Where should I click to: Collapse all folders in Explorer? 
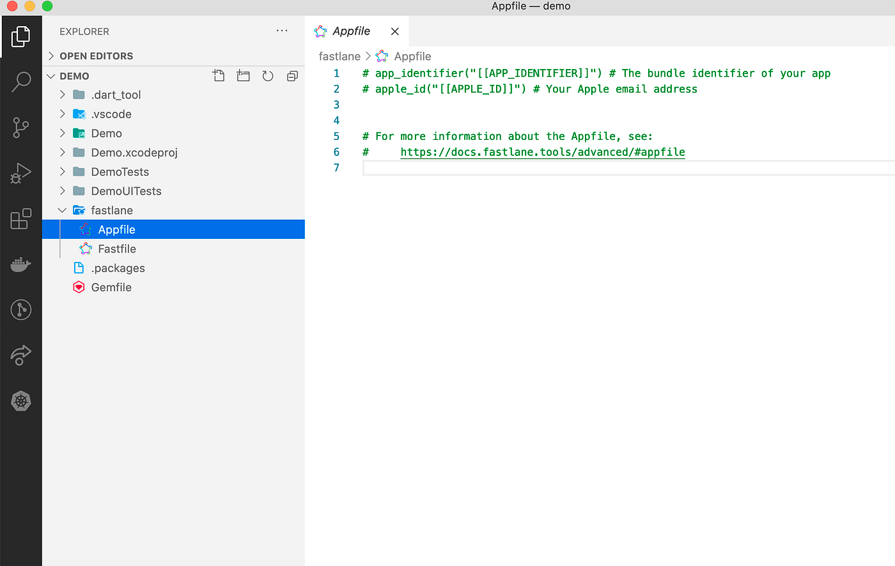292,76
